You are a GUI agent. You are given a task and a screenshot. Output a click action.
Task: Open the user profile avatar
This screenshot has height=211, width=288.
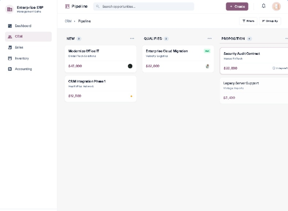[276, 7]
